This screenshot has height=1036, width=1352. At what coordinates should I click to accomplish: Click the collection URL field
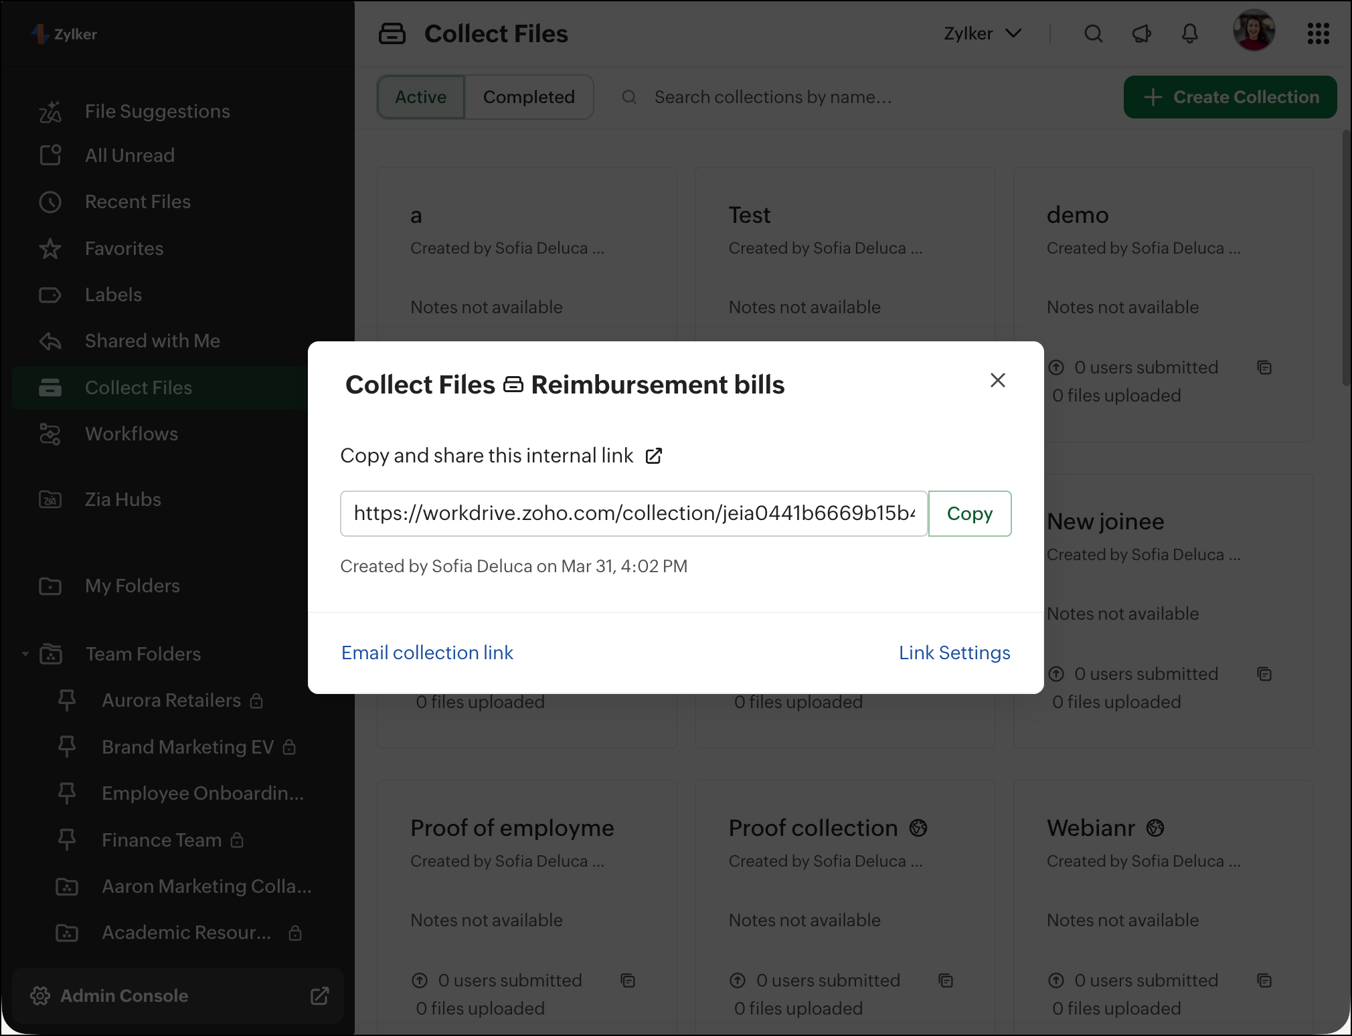(x=633, y=513)
